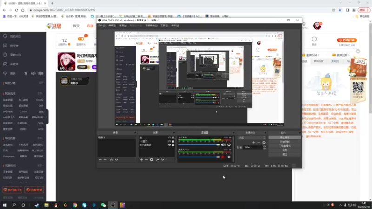Adjust desktop audio volume slider
Screen dimensions: 372x209
tap(199, 145)
